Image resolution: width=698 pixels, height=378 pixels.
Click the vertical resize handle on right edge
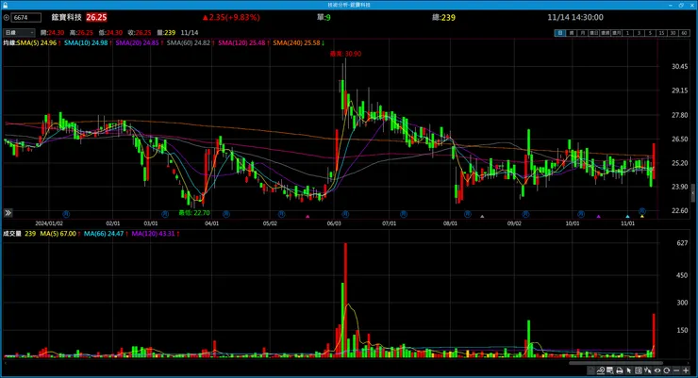693,193
